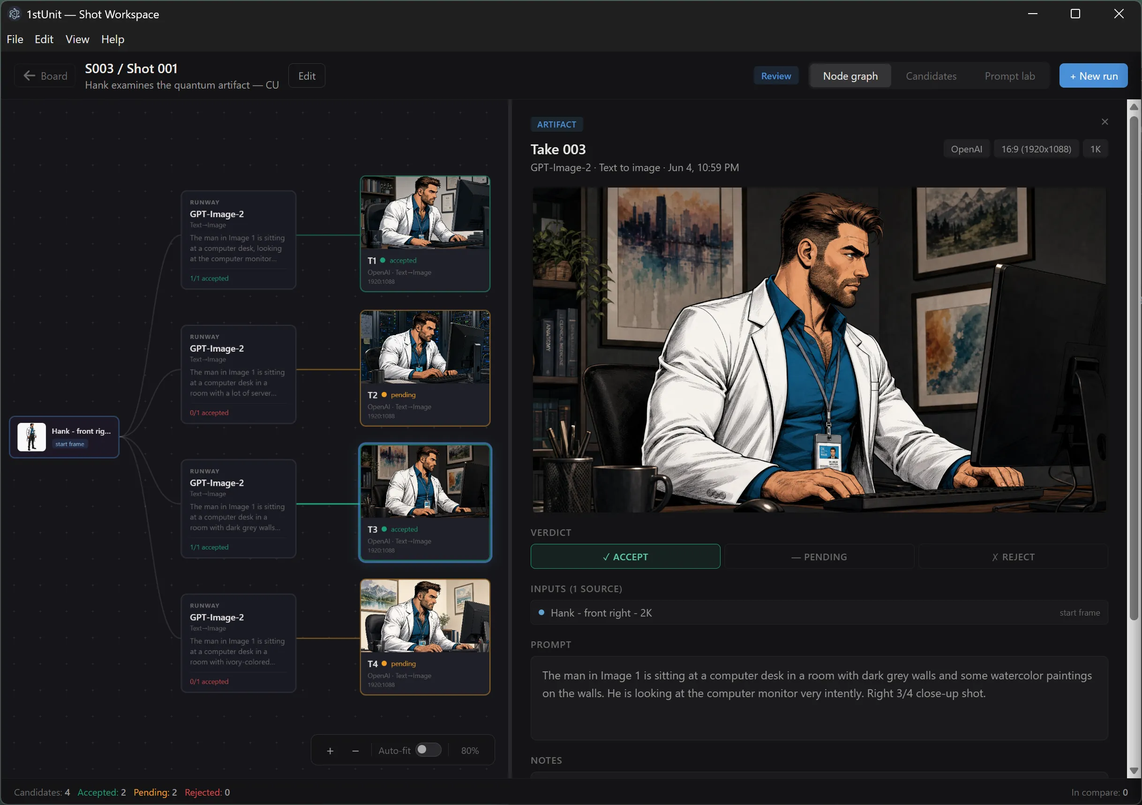Switch to the Prompt lab tab
1142x805 pixels.
[1009, 76]
